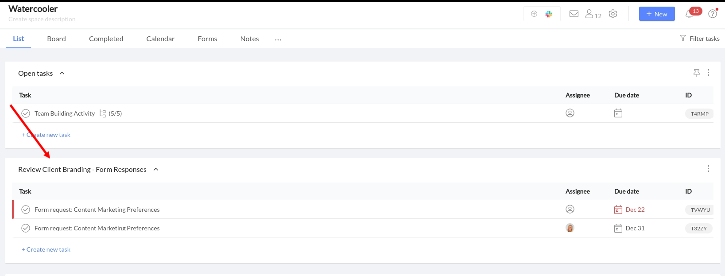Viewport: 725px width, 276px height.
Task: Click the Open tasks section title
Action: [x=35, y=73]
